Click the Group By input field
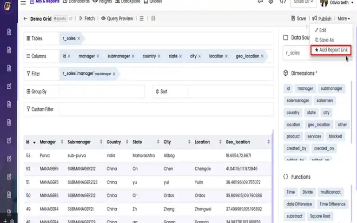Image resolution: width=357 pixels, height=223 pixels. tap(101, 92)
